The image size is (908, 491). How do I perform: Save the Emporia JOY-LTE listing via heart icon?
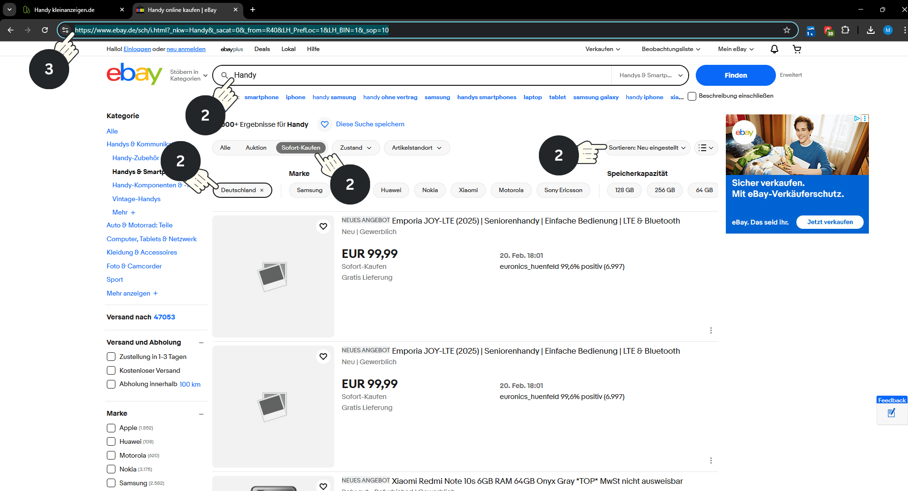pyautogui.click(x=323, y=226)
